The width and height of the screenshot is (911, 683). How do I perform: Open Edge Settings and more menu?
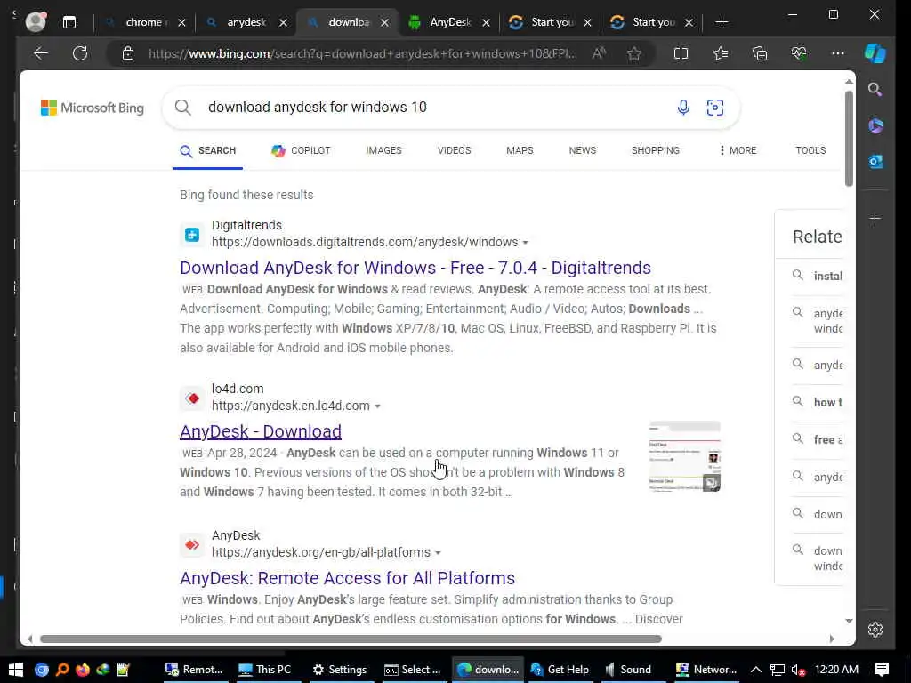[x=838, y=53]
